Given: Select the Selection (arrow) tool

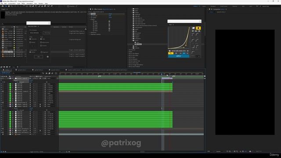Looking at the screenshot, I should tap(6, 6).
